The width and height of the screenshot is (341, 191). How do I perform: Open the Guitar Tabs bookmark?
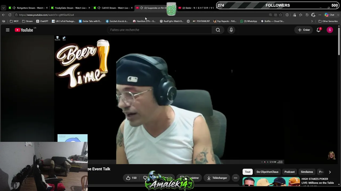tap(90, 21)
